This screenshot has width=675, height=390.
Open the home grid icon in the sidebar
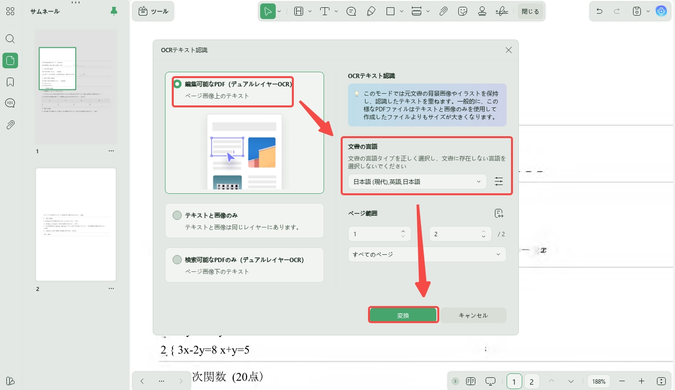tap(10, 11)
